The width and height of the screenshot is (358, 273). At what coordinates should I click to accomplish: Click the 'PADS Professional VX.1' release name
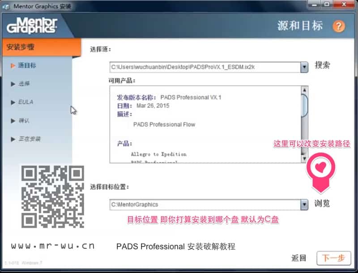tap(191, 98)
